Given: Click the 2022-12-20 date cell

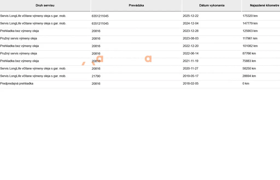Looking at the screenshot, I should coord(191,46).
